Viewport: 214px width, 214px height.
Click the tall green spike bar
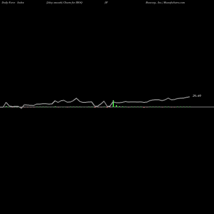(113, 104)
